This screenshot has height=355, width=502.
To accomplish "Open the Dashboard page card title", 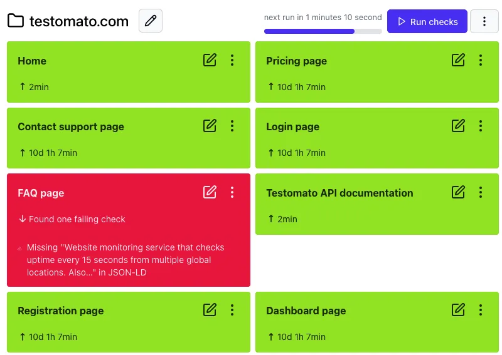I will pyautogui.click(x=306, y=311).
